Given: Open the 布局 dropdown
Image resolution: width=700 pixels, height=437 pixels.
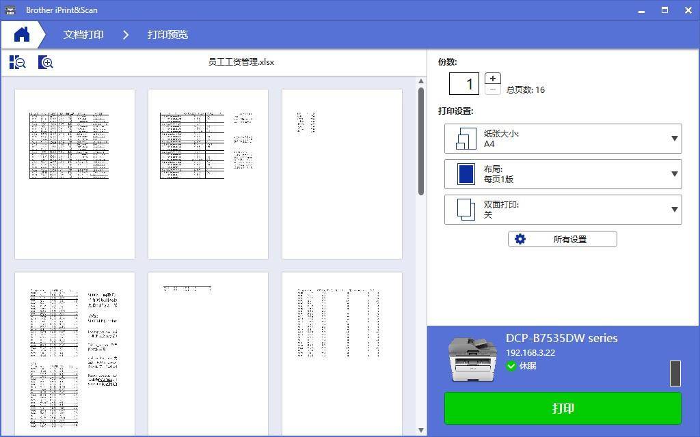Looking at the screenshot, I should pyautogui.click(x=674, y=174).
